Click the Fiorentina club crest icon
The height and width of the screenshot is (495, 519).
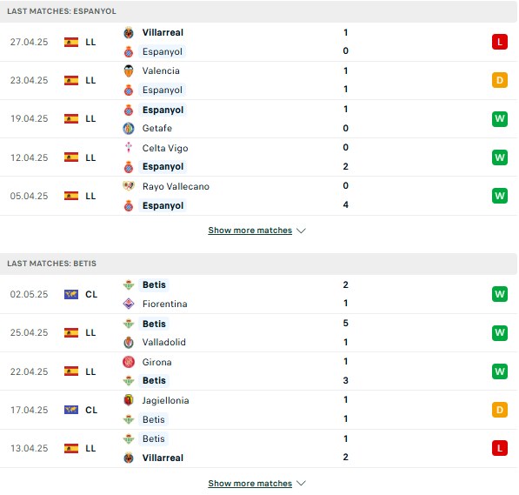(x=129, y=304)
